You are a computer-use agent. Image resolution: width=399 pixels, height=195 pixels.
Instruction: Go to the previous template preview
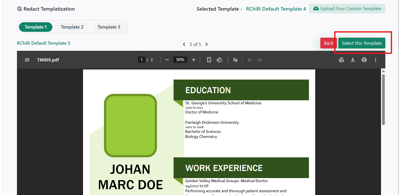[184, 44]
